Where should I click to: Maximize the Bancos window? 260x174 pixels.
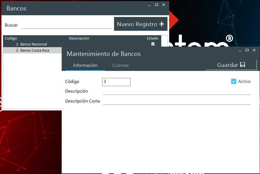(x=156, y=5)
